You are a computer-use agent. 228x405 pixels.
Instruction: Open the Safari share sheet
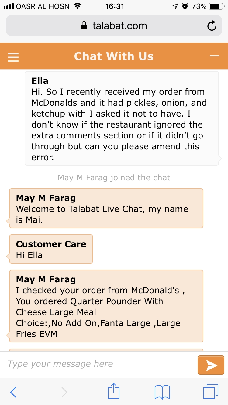pos(114,391)
